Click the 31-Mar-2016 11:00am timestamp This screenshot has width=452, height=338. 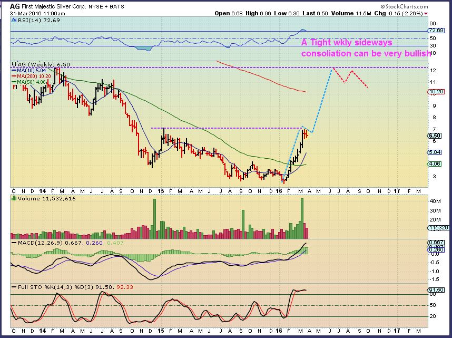pos(37,13)
